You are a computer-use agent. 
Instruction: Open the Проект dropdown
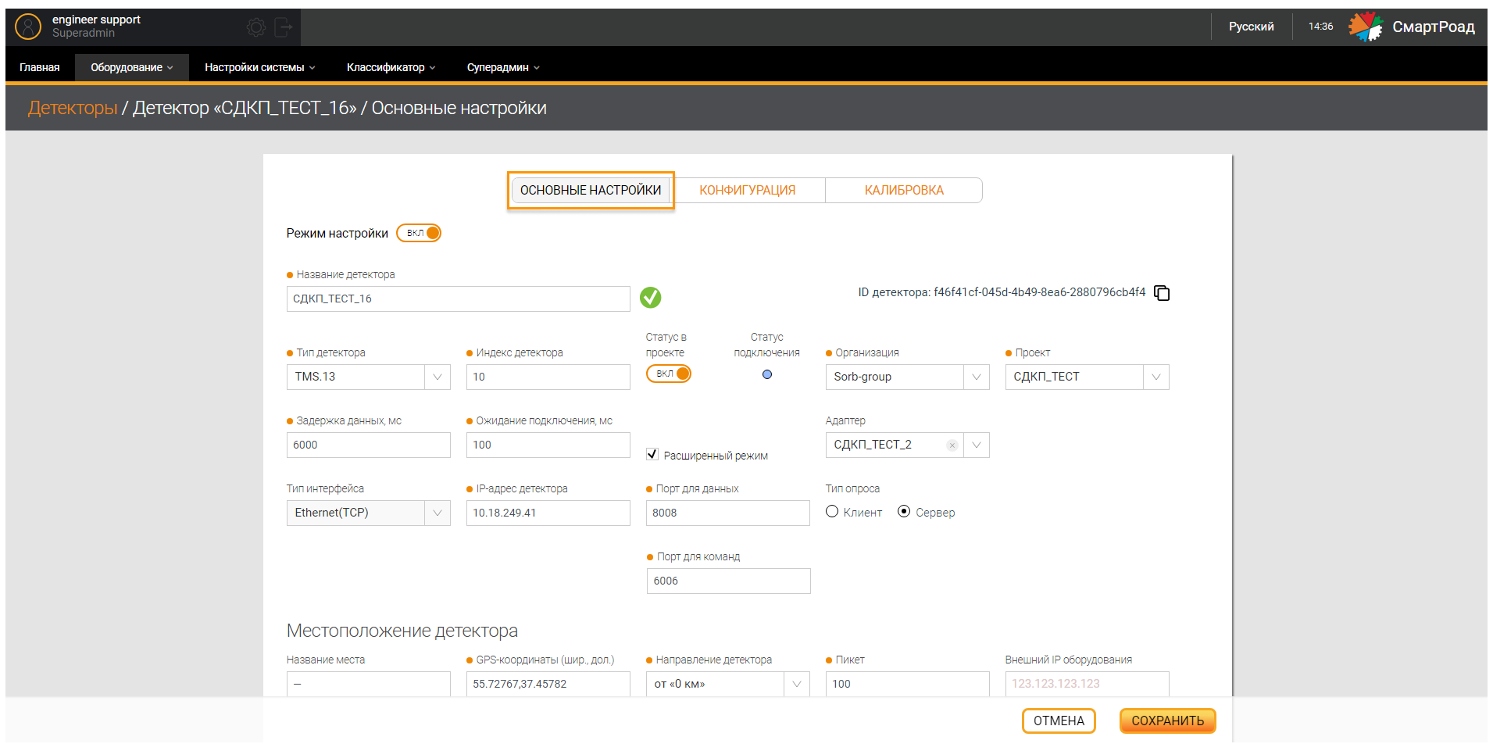click(1087, 377)
